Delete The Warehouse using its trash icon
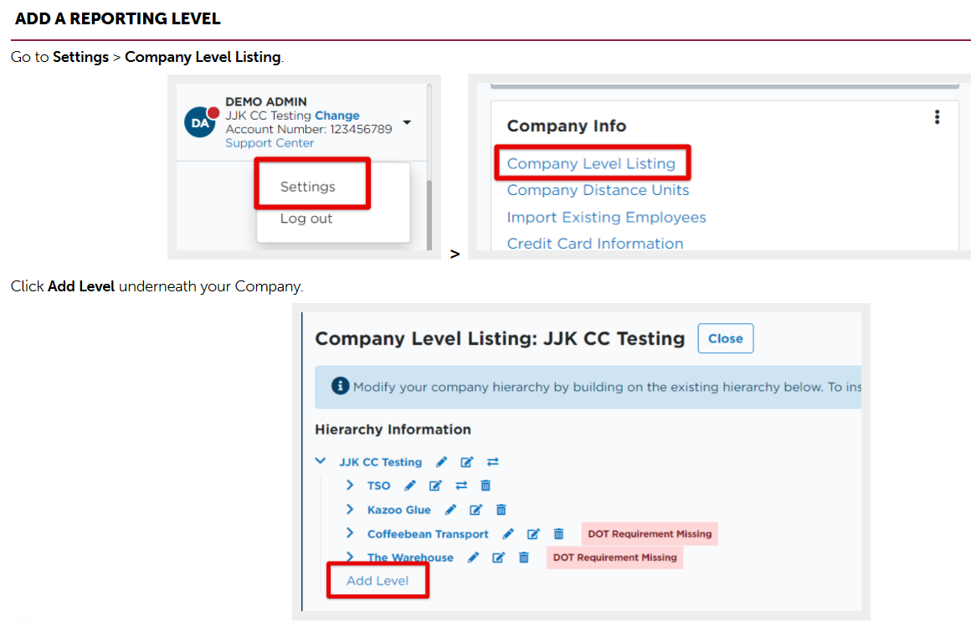The height and width of the screenshot is (622, 971). [524, 558]
